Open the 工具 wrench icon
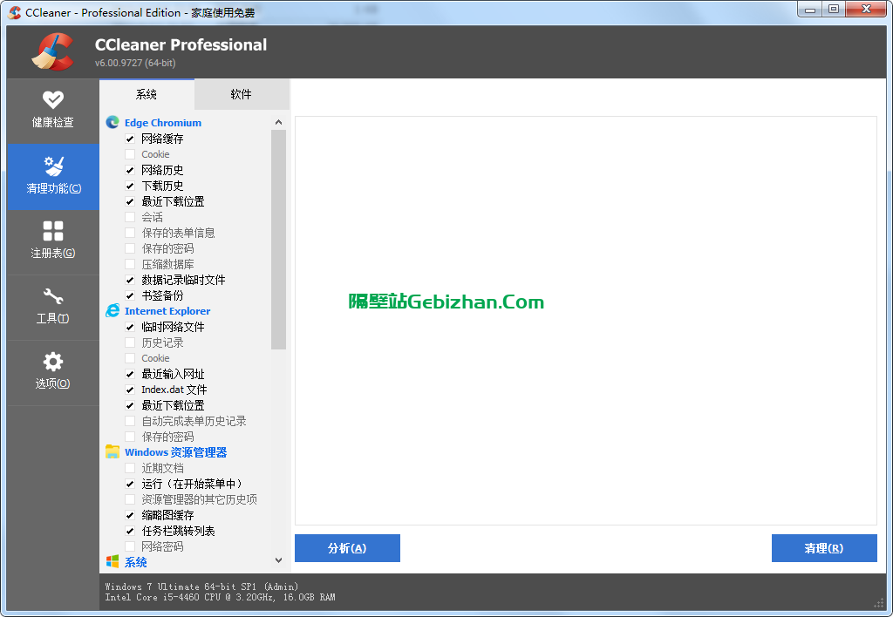This screenshot has width=893, height=617. click(x=53, y=296)
